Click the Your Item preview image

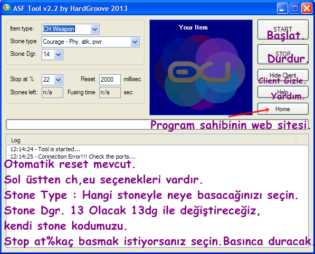click(201, 67)
